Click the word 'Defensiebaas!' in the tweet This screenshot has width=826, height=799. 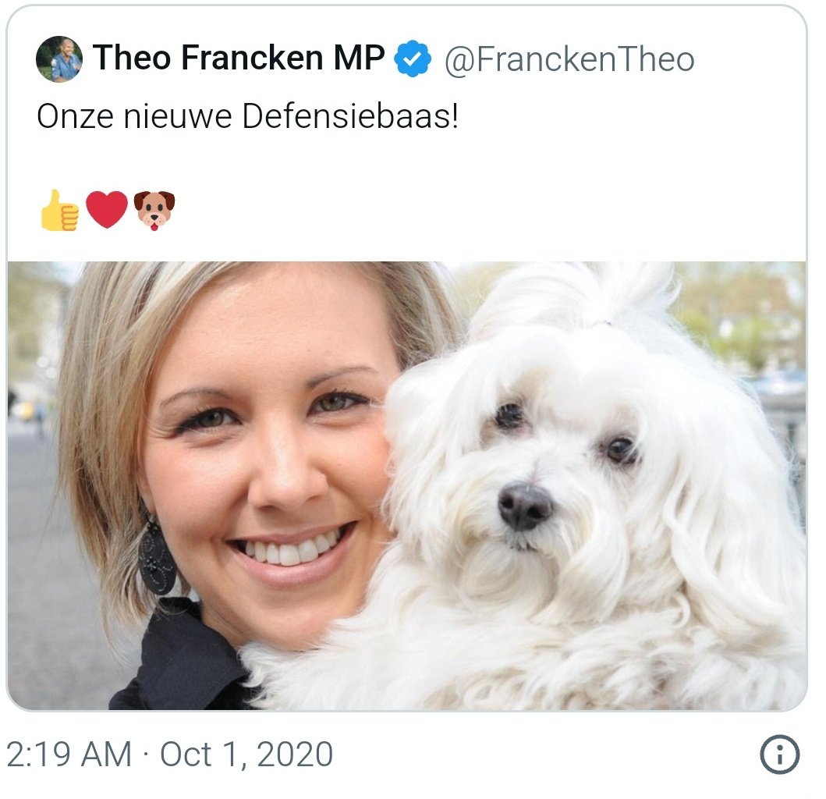pyautogui.click(x=350, y=116)
